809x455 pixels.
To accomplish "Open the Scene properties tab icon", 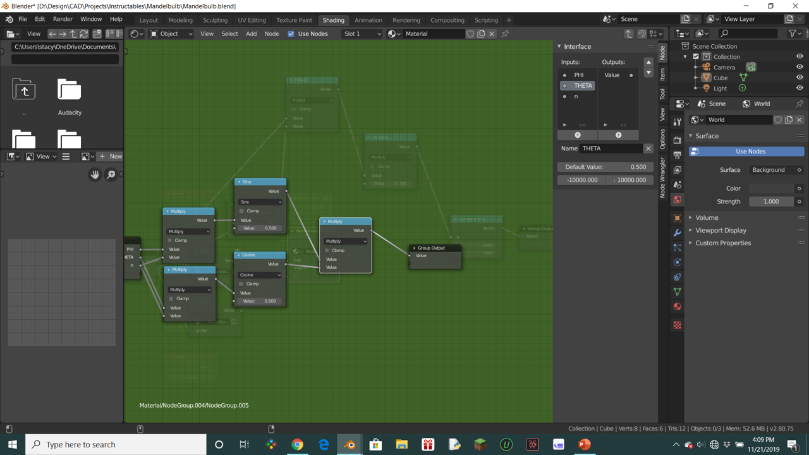I will point(678,185).
